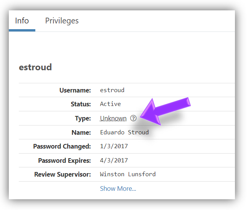
Task: Select the estroud username value
Action: click(x=112, y=90)
